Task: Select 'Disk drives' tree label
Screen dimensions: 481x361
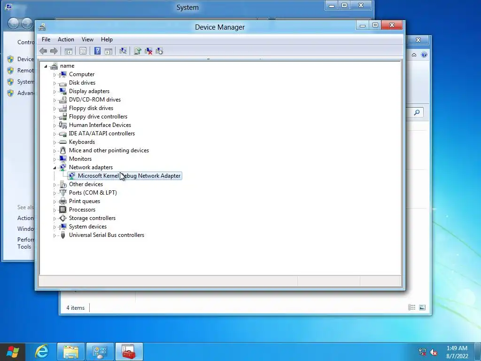Action: [x=82, y=83]
